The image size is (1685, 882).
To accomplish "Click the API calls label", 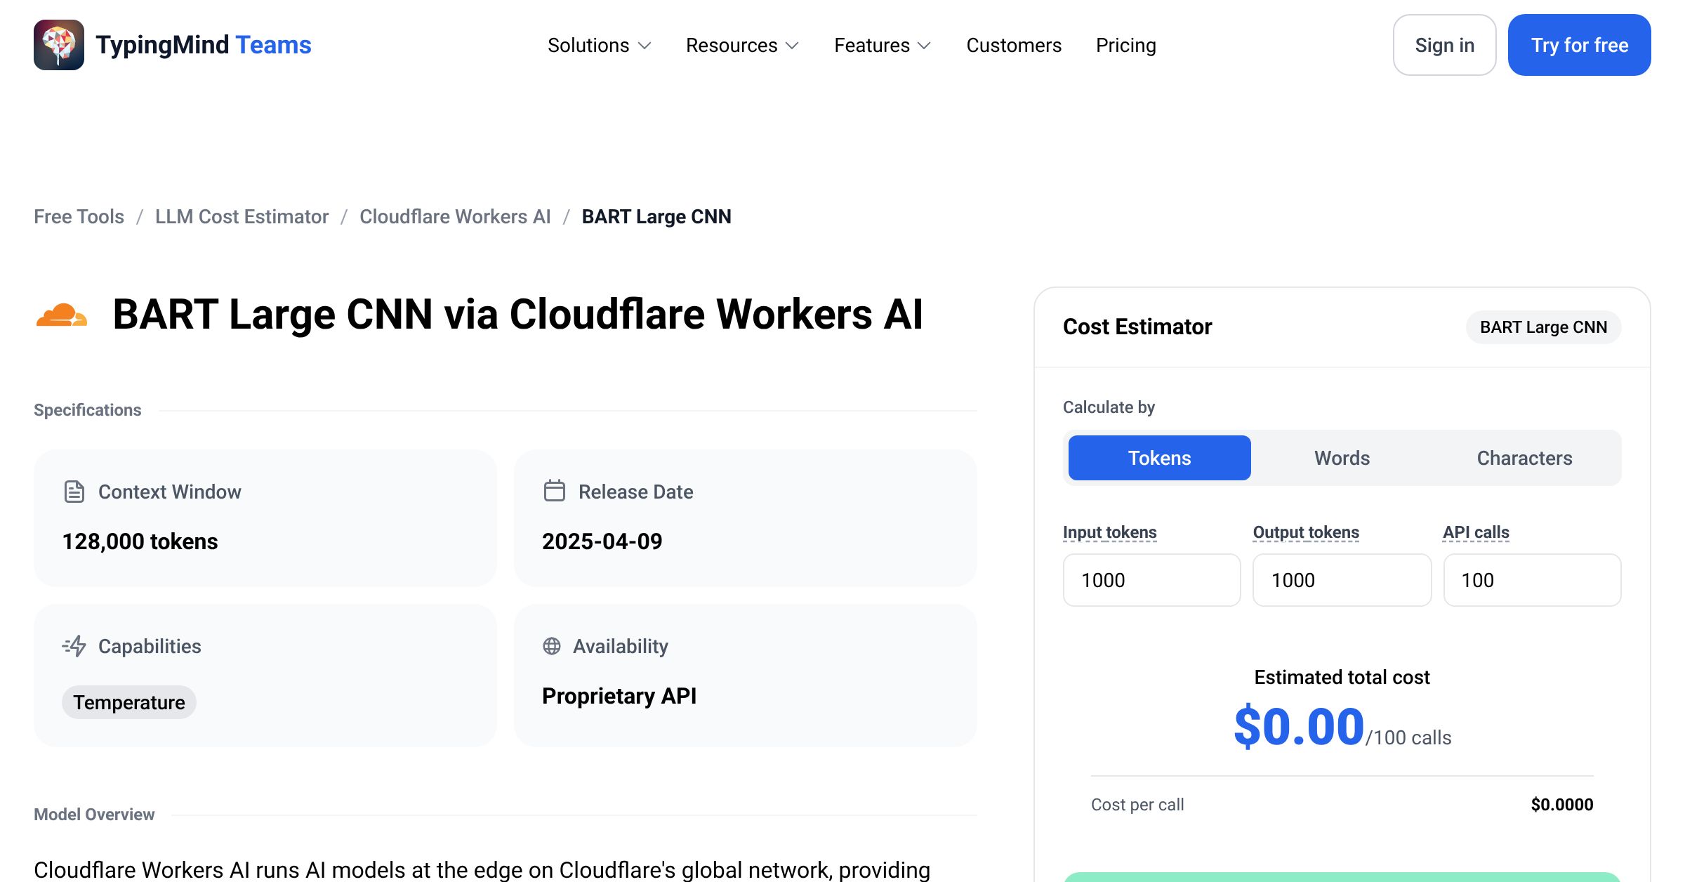I will click(x=1476, y=532).
